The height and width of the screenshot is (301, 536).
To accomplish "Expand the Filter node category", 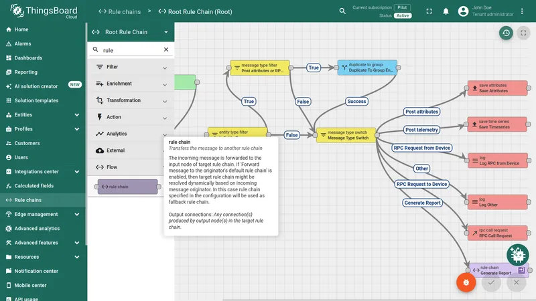I will click(131, 68).
